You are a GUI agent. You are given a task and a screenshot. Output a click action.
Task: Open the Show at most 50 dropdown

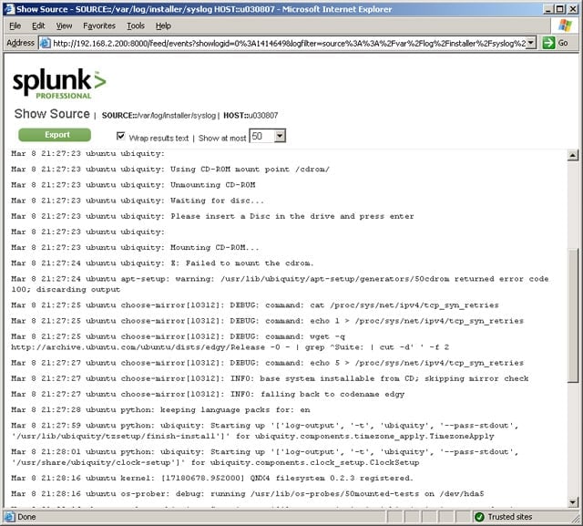coord(267,136)
